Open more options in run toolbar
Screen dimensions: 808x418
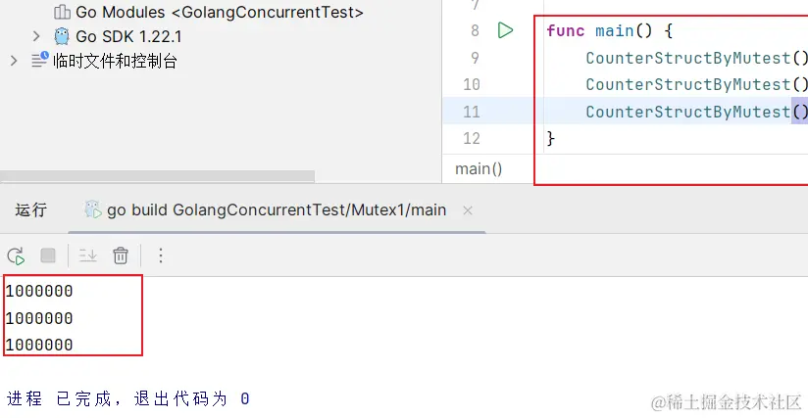[161, 255]
